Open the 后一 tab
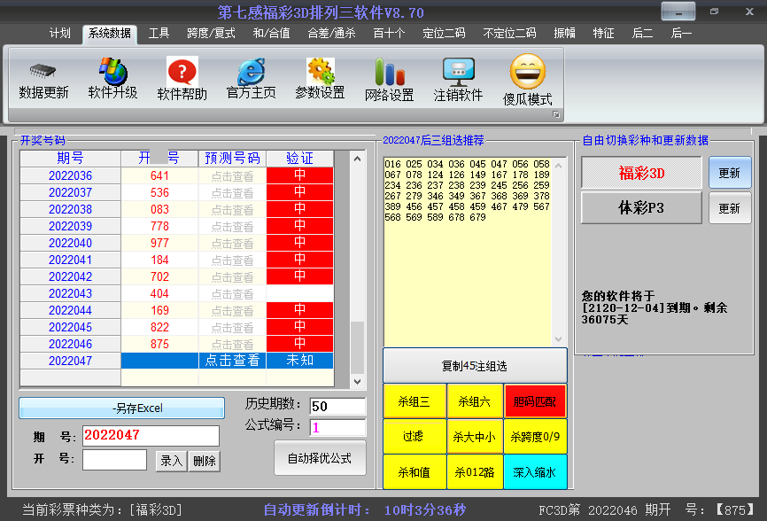Screen dimensions: 767x521 [x=681, y=34]
